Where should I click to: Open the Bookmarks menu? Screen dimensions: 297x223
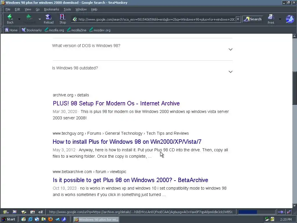point(51,9)
